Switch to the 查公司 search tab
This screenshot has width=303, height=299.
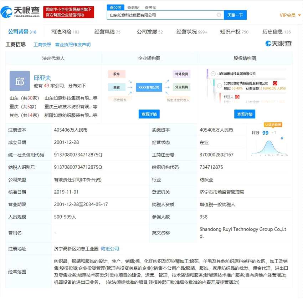pyautogui.click(x=115, y=7)
